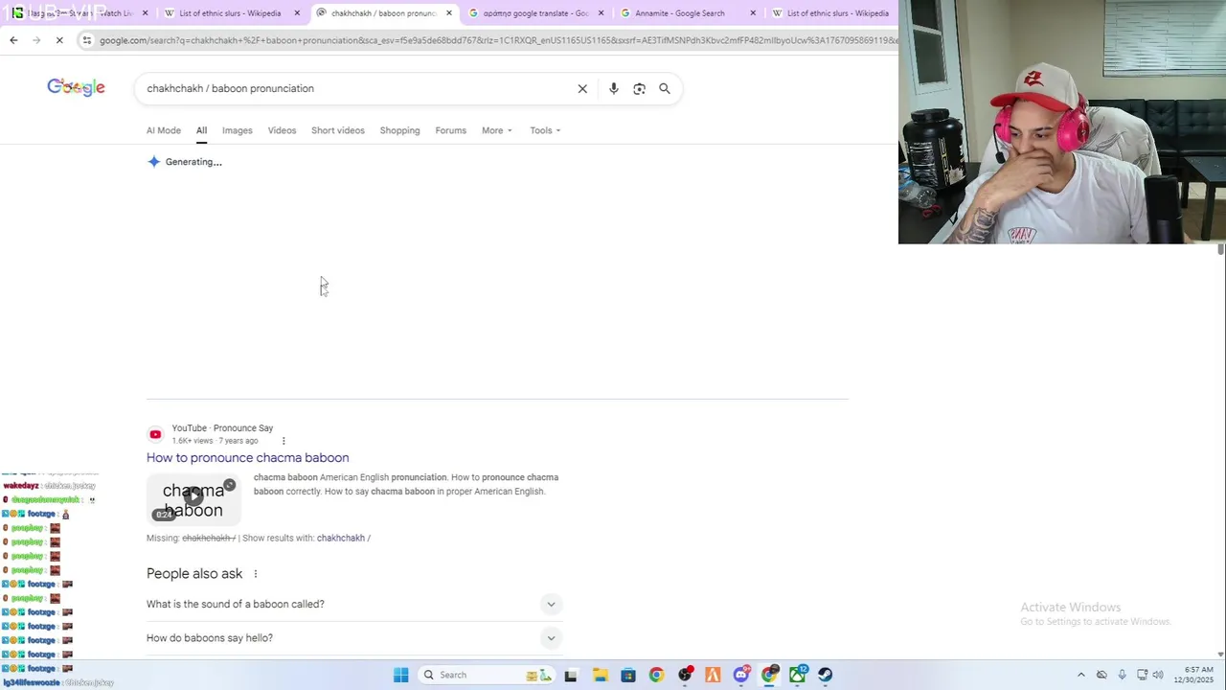This screenshot has width=1226, height=690.
Task: Open the Windows Start menu
Action: [x=401, y=675]
